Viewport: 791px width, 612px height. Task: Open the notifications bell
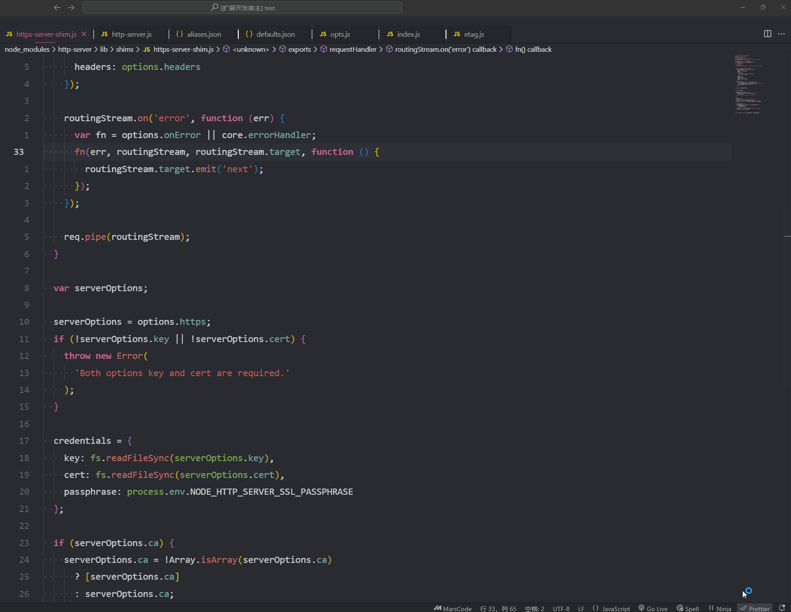[782, 608]
